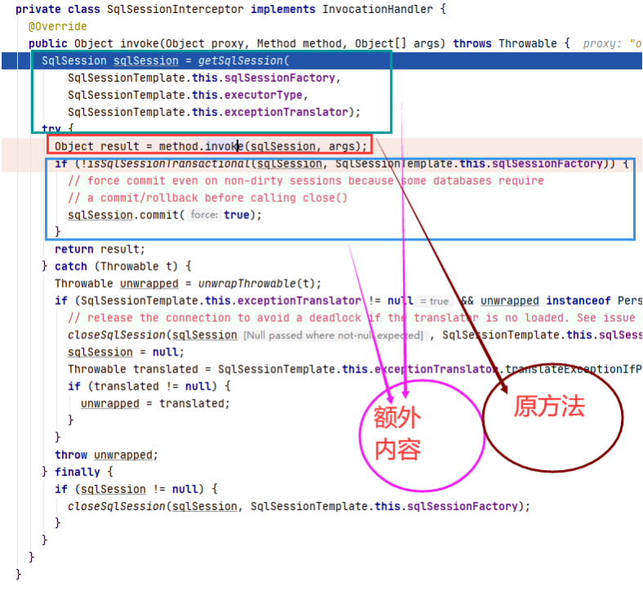
Task: Click 'unwrapped = translated;' assignment
Action: click(x=155, y=404)
